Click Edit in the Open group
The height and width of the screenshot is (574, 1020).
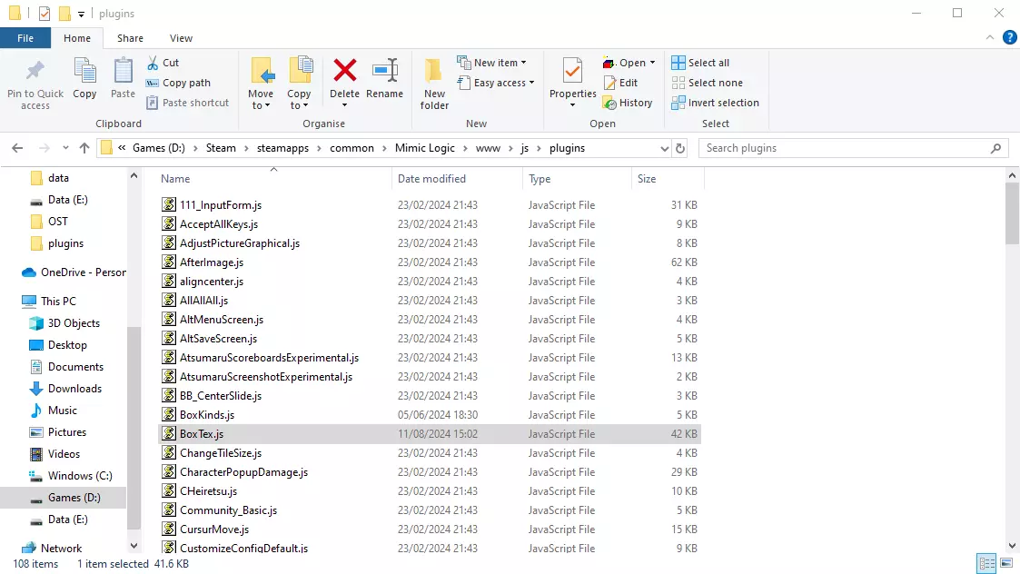coord(620,83)
